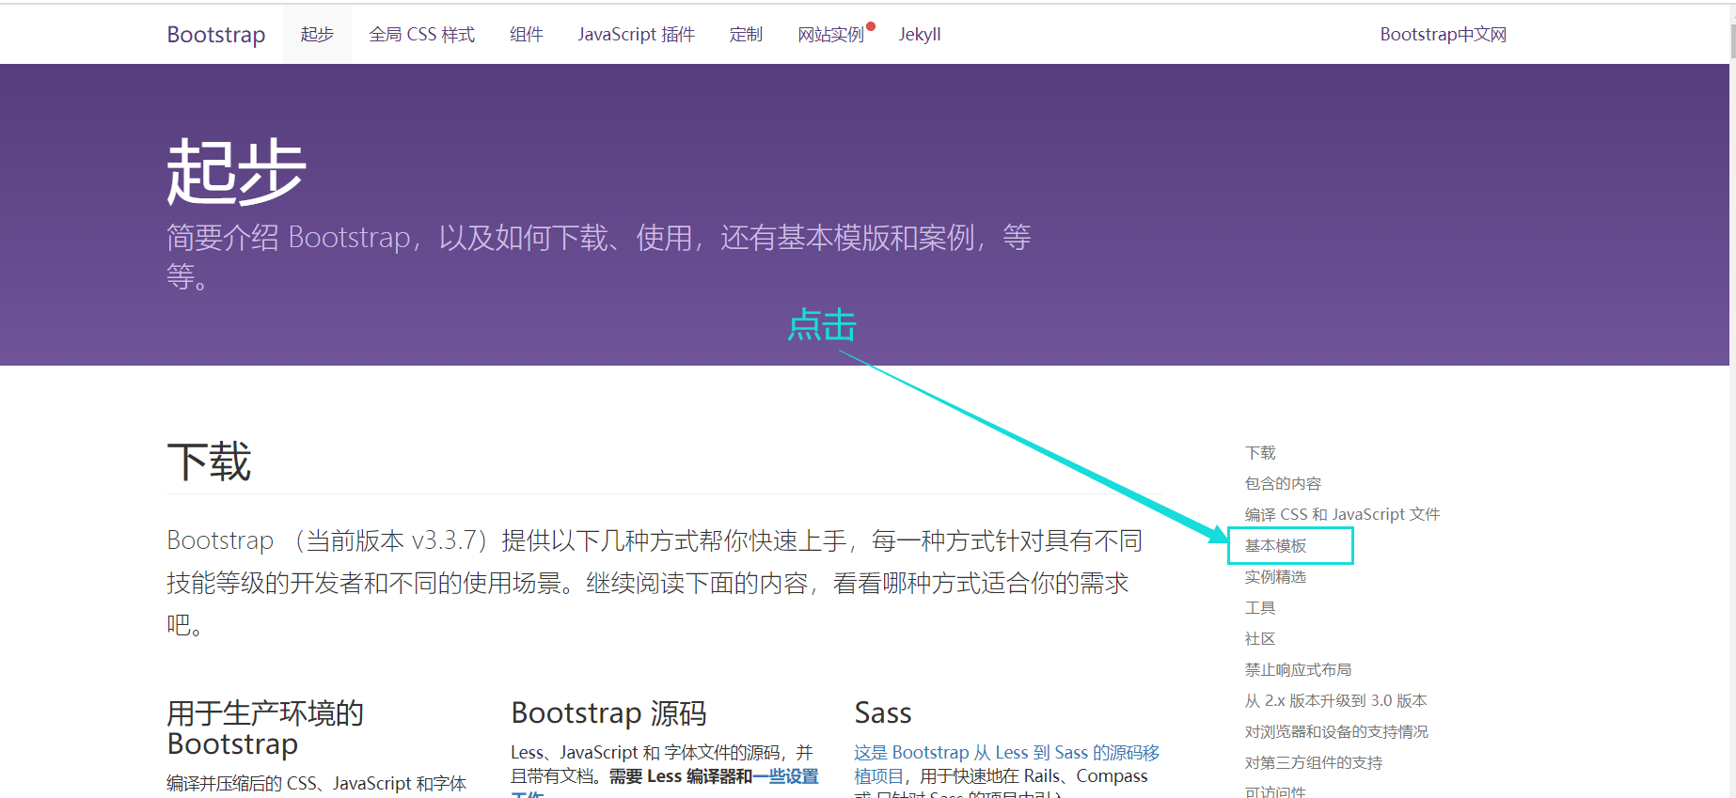
Task: Jump to 工具 sidebar section
Action: pyautogui.click(x=1260, y=608)
